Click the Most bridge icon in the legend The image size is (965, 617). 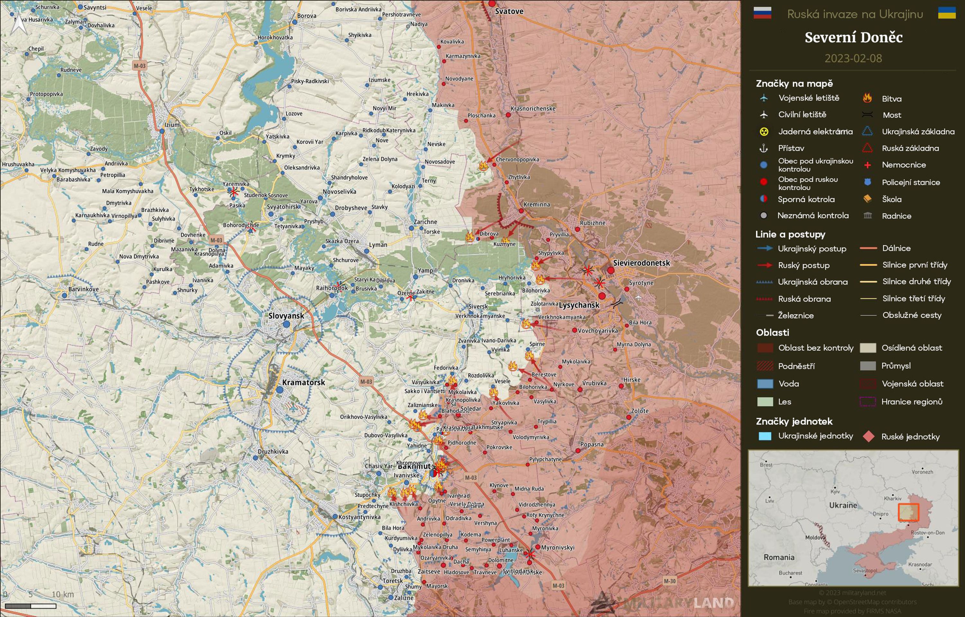(867, 115)
